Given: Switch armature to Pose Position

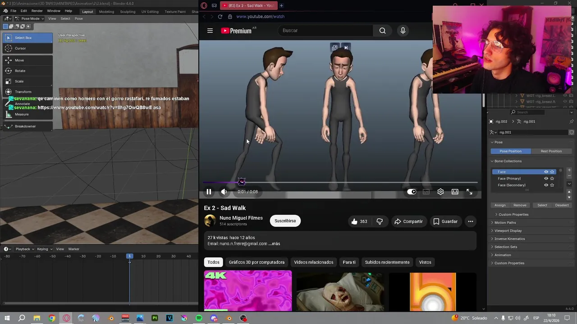Looking at the screenshot, I should (x=510, y=151).
